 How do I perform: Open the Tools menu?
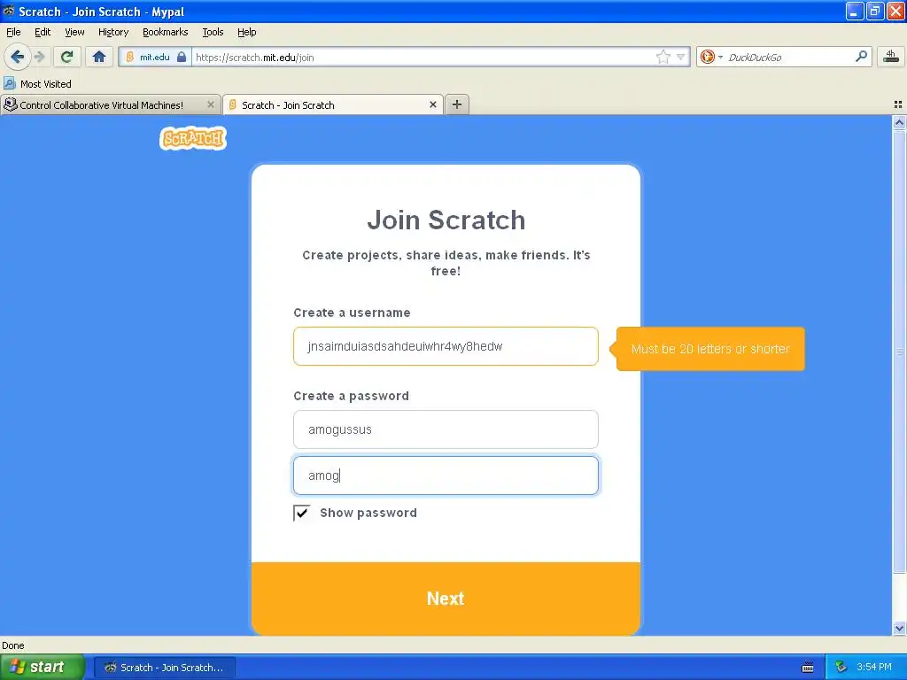(x=213, y=32)
